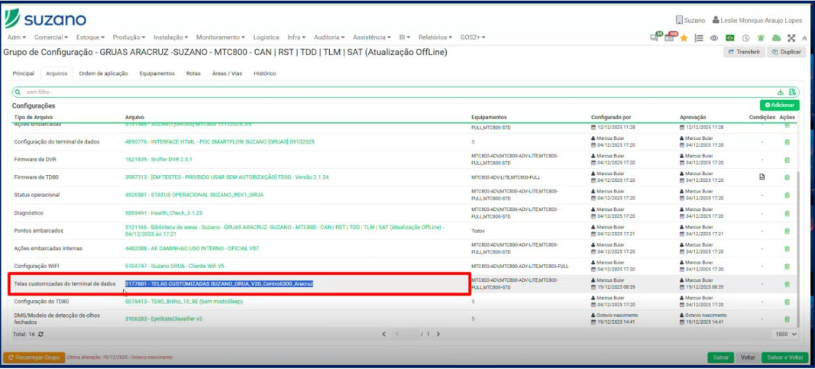Open the clock history icon

point(745,37)
